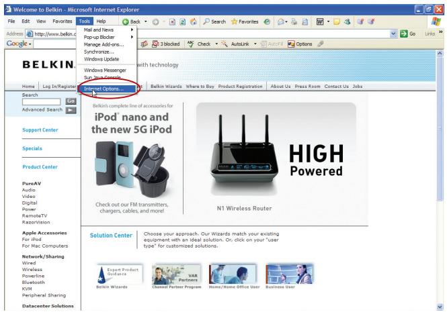447x312 pixels.
Task: Click the AutoFill toolbar button
Action: tap(272, 44)
